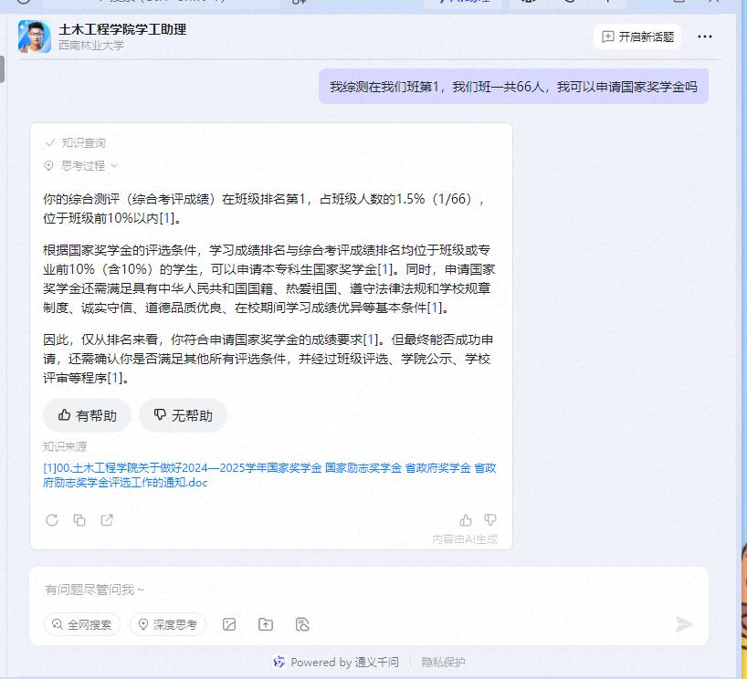Toggle 深度思考 deep thinking mode
The image size is (747, 679).
(168, 624)
